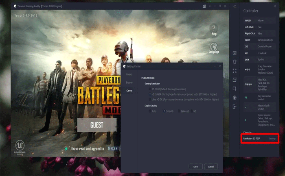The width and height of the screenshot is (285, 176).
Task: Click the Display Quality section label
Action: pyautogui.click(x=151, y=106)
